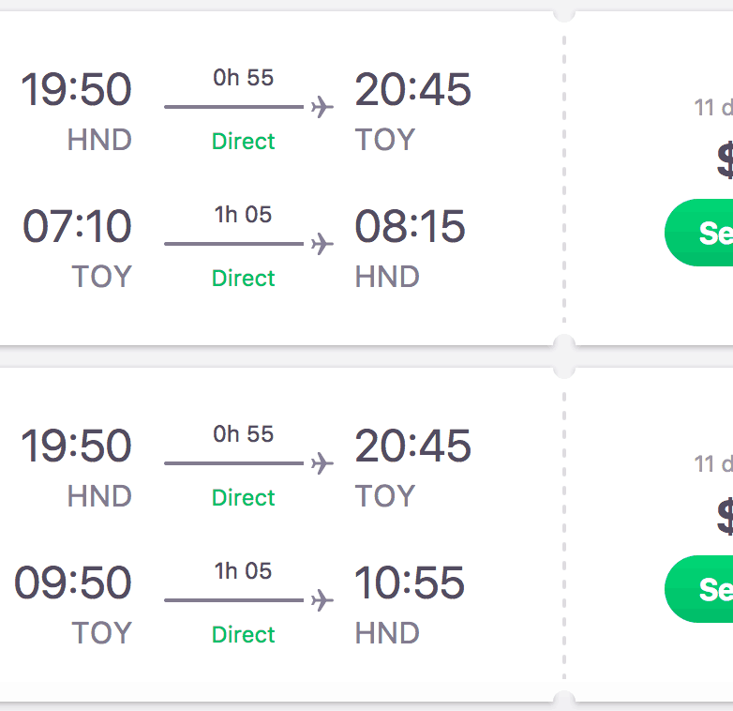Click the price on the 07:10 return itinerary
This screenshot has width=733, height=711.
(x=725, y=161)
